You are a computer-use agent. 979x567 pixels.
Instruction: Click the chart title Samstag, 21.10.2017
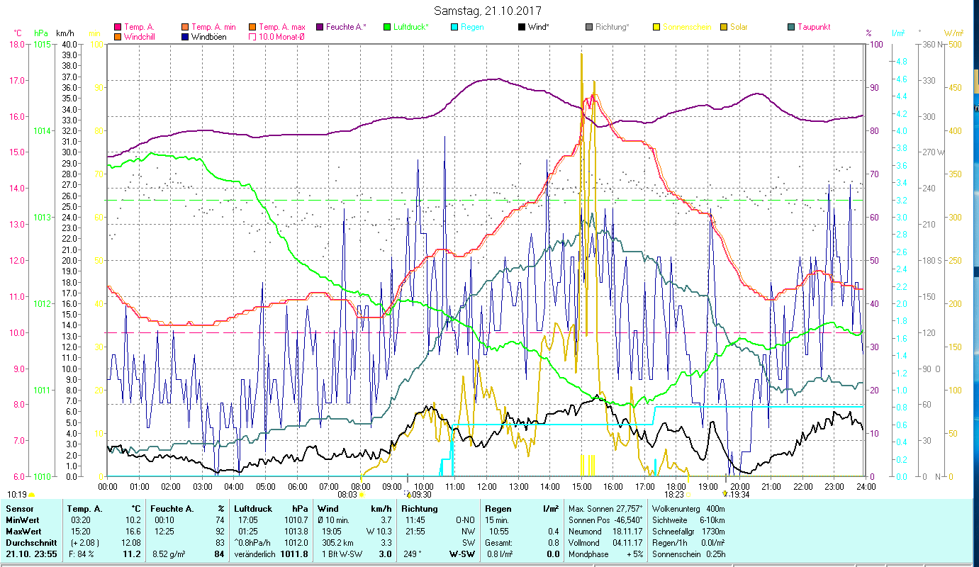click(x=488, y=11)
